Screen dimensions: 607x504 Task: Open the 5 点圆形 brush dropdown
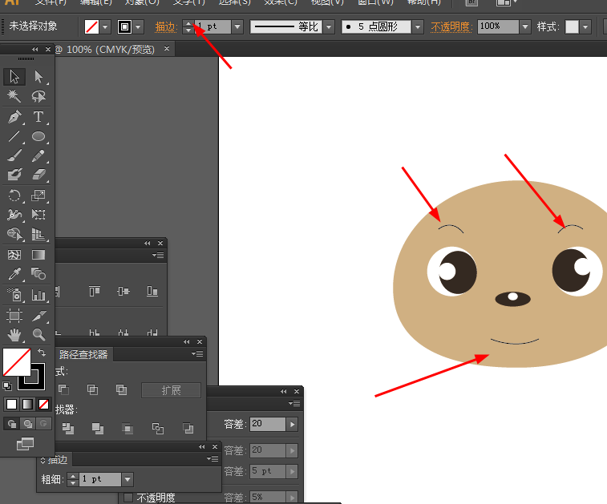[x=418, y=26]
